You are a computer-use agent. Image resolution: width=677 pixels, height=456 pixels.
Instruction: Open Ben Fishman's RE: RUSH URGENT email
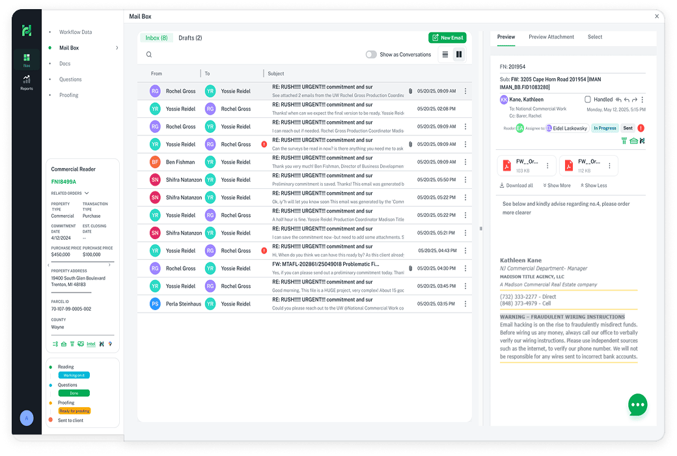(305, 162)
